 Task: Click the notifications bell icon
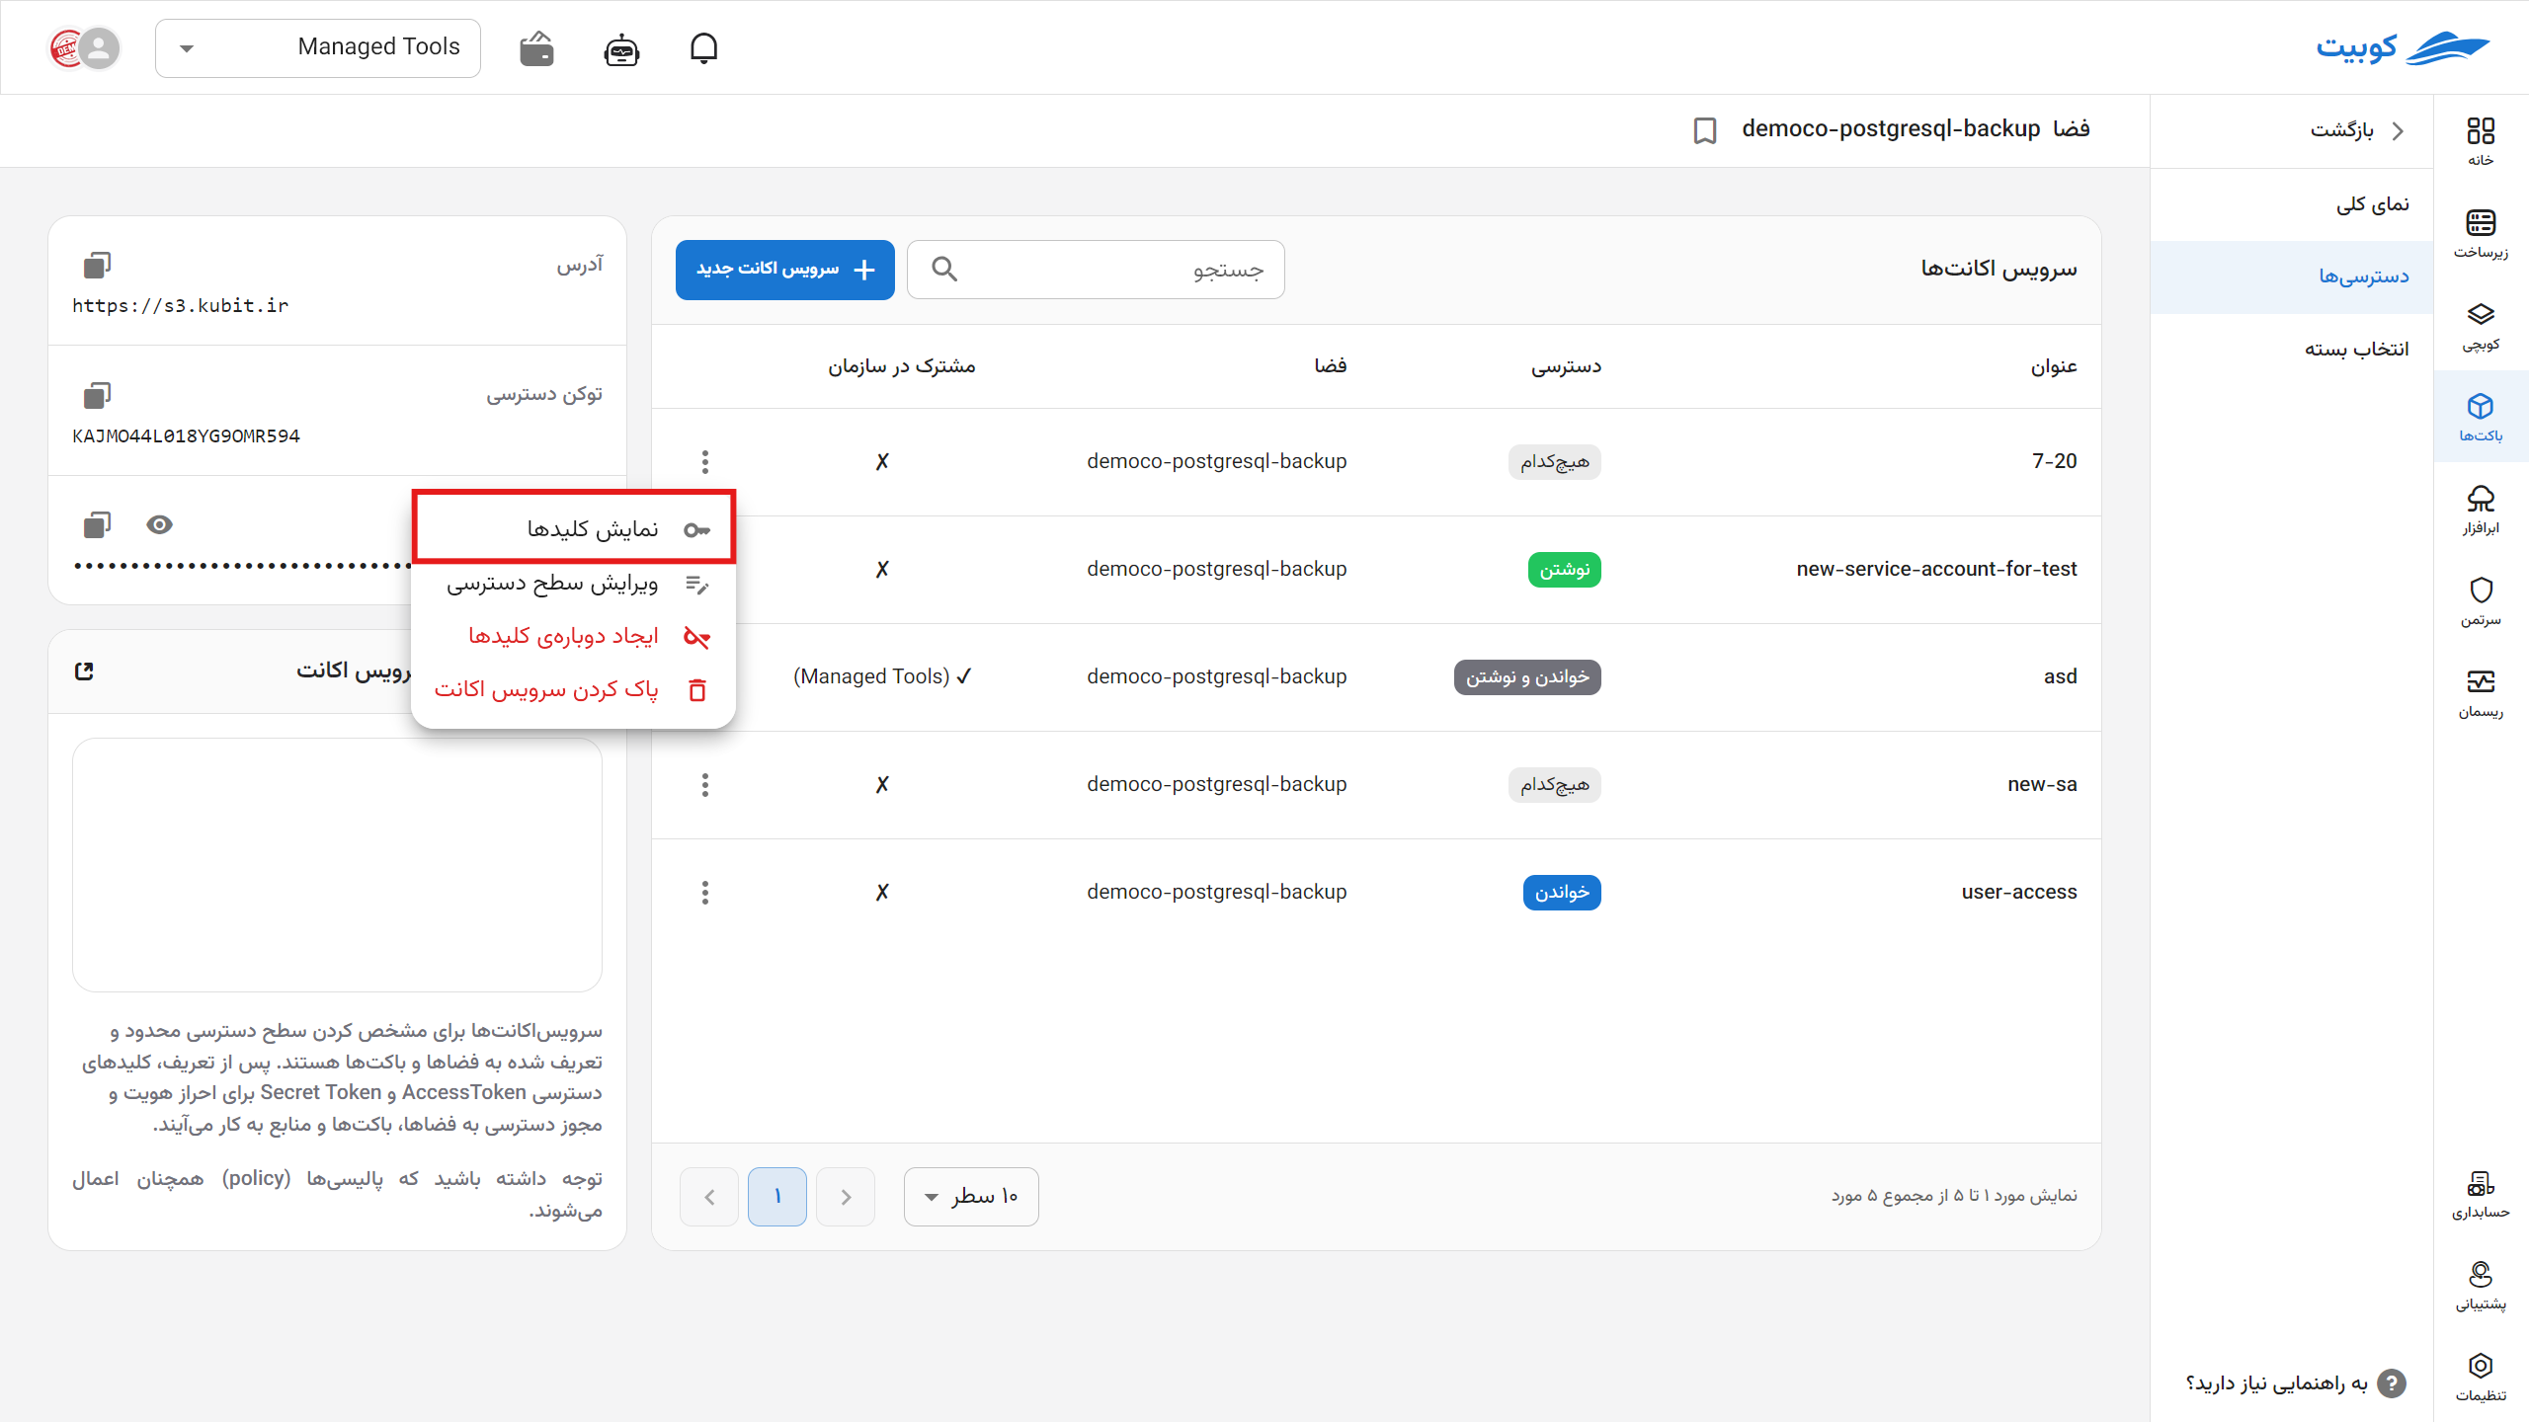pos(703,47)
